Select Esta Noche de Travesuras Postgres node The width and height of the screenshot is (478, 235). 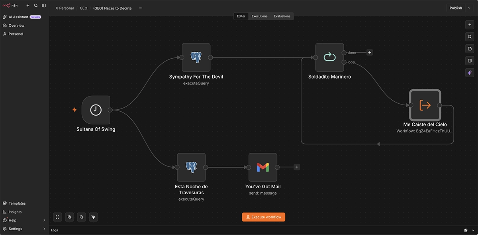coord(191,167)
